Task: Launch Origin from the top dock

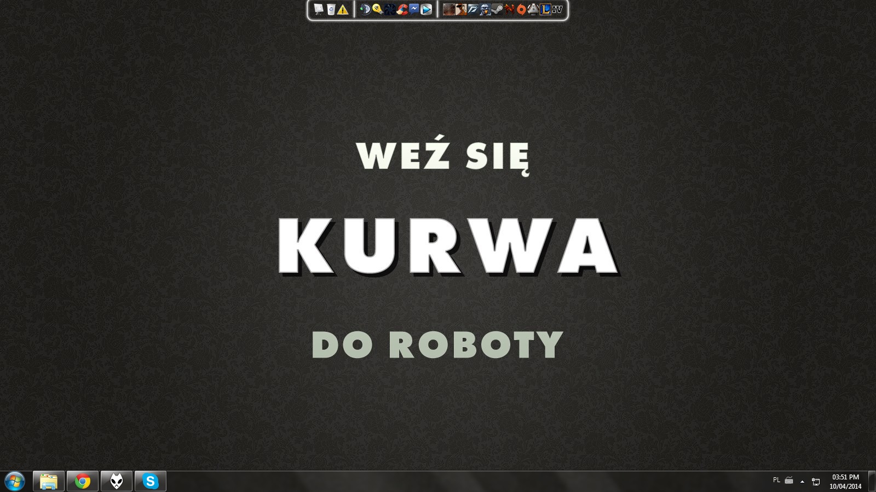Action: click(521, 9)
